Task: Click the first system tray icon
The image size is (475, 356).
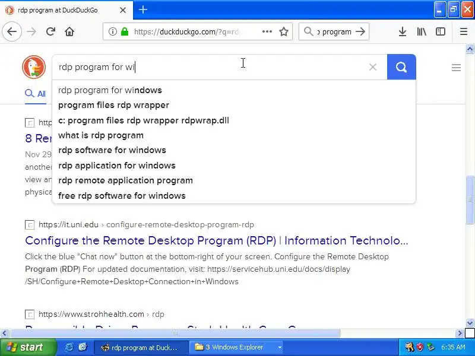Action: pos(409,347)
